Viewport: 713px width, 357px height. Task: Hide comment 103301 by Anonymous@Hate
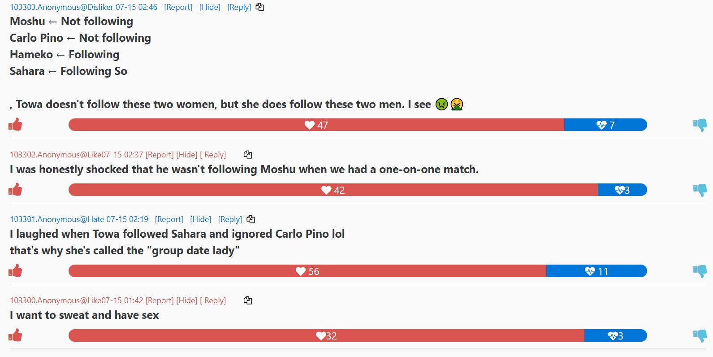point(201,219)
